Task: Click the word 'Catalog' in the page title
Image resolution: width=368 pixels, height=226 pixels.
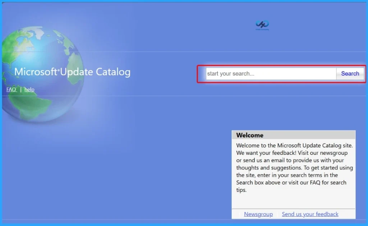Action: (x=113, y=72)
